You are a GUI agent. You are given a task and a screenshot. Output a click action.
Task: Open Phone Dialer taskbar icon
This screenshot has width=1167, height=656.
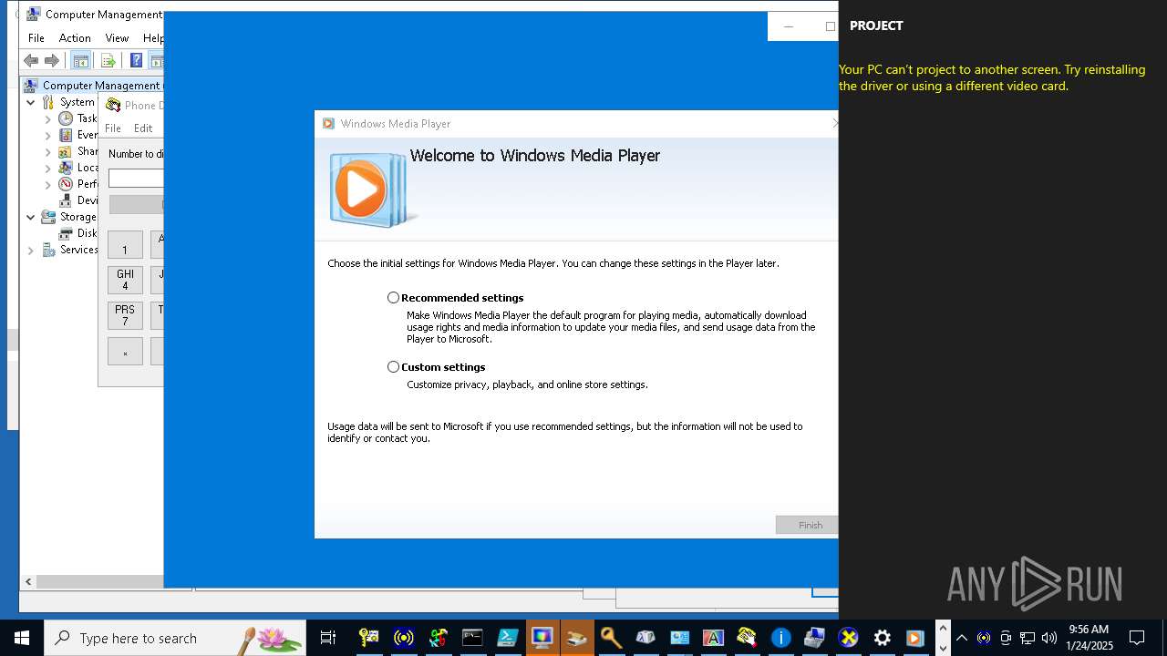pyautogui.click(x=747, y=638)
